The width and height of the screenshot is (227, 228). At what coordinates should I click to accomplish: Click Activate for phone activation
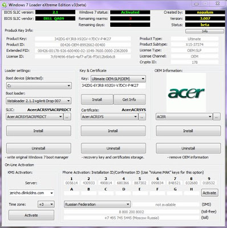pos(209,193)
